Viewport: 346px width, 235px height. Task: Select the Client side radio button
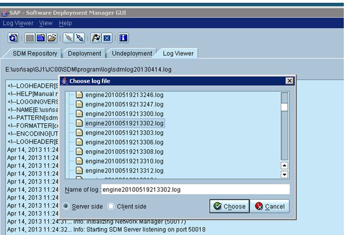111,206
